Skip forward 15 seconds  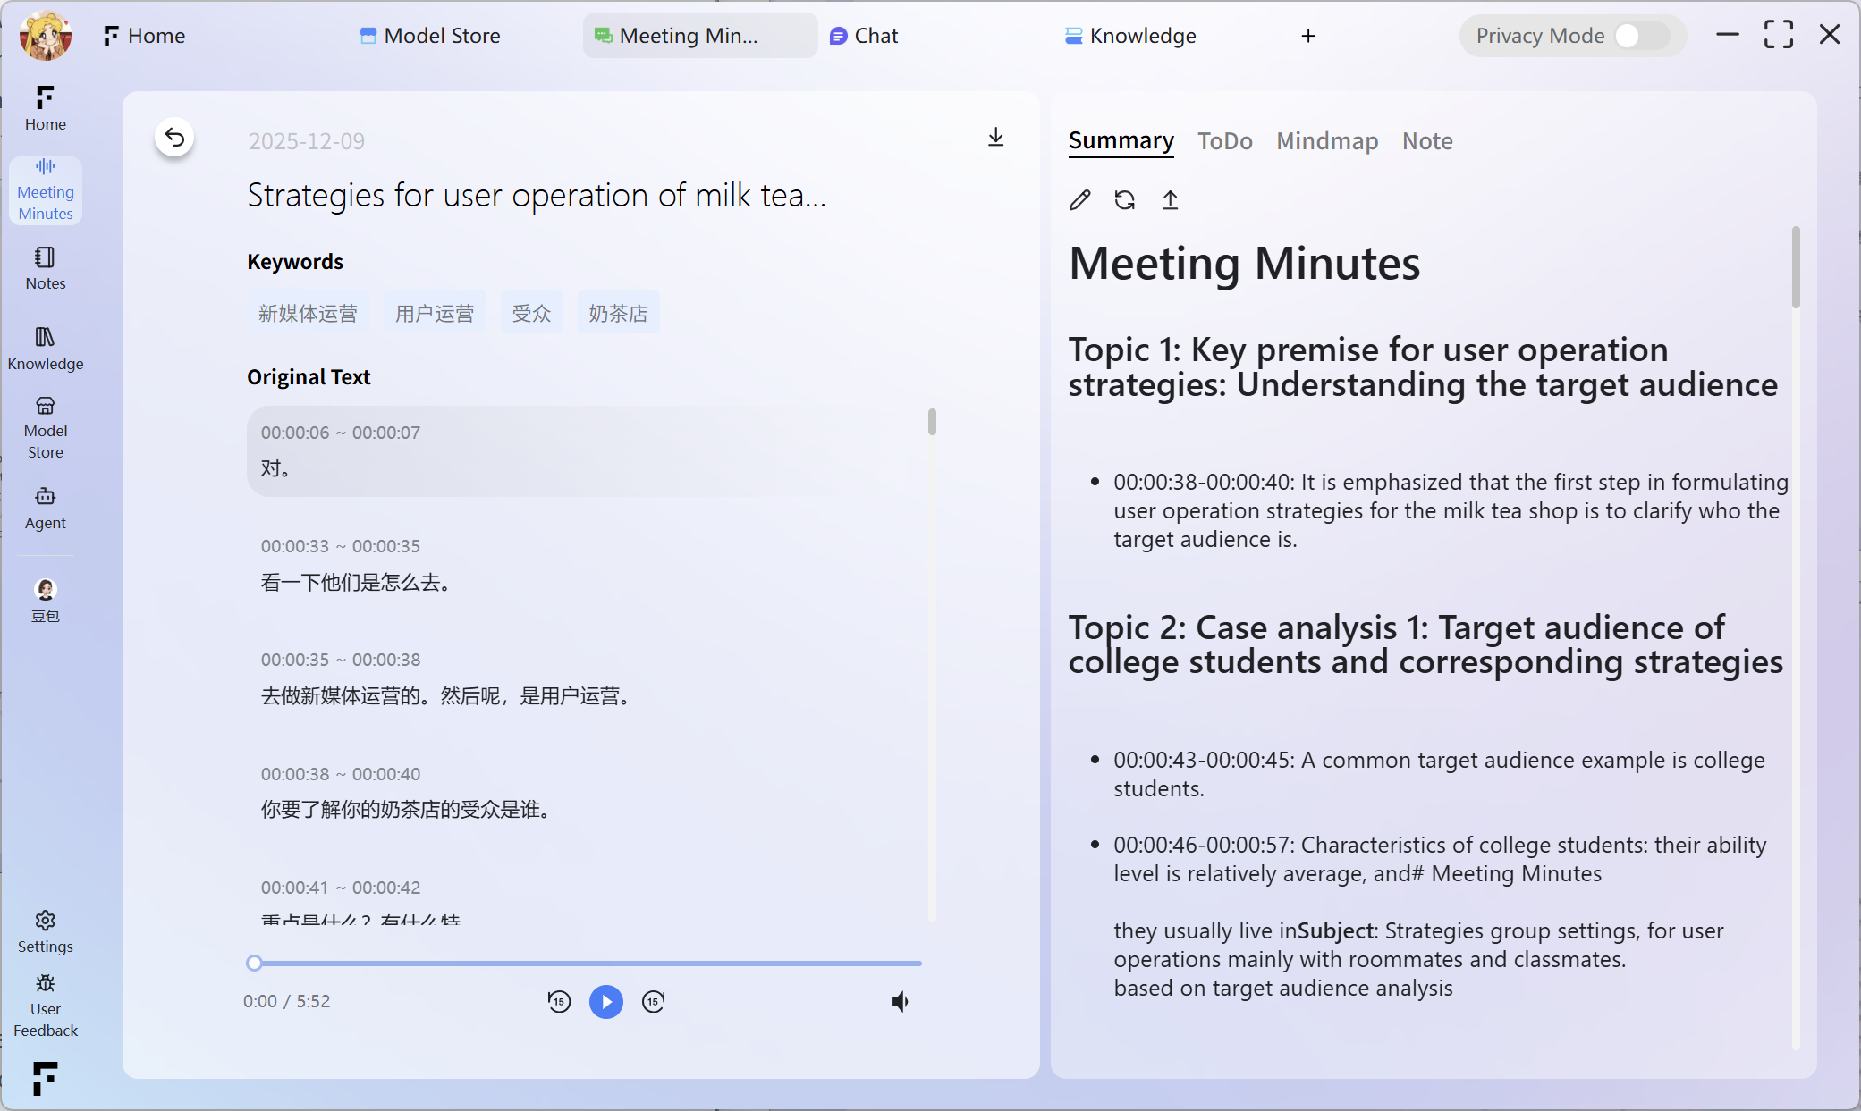[654, 1002]
